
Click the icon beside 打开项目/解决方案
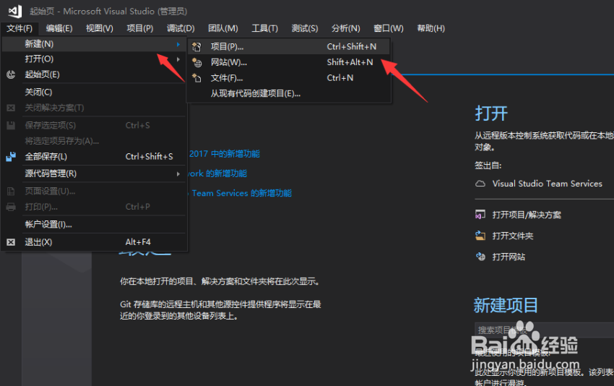point(480,215)
